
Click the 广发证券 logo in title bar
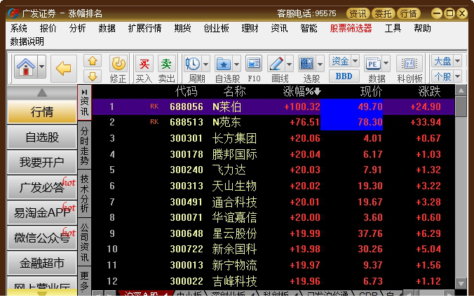coord(13,13)
